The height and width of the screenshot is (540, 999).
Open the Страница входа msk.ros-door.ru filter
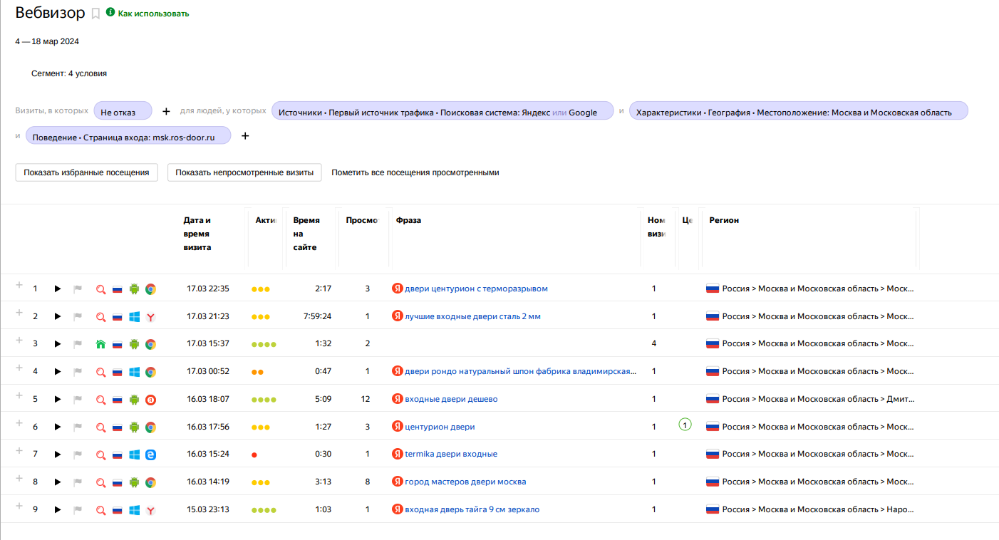(x=128, y=136)
